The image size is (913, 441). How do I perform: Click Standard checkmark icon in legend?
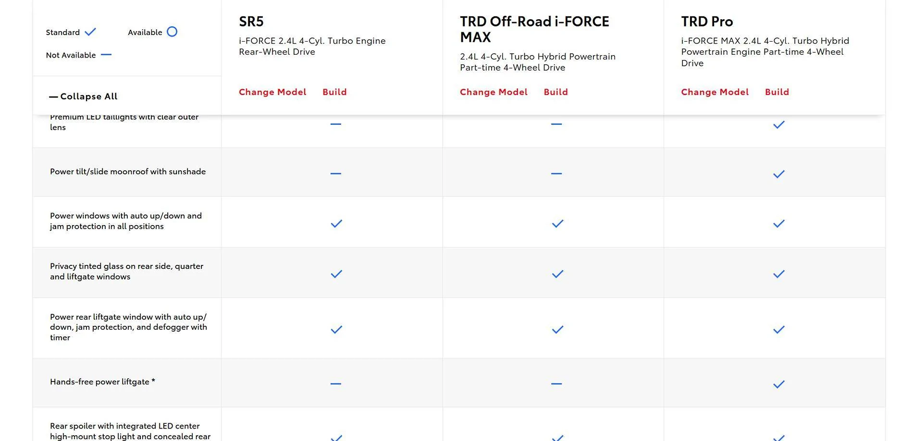pyautogui.click(x=90, y=32)
